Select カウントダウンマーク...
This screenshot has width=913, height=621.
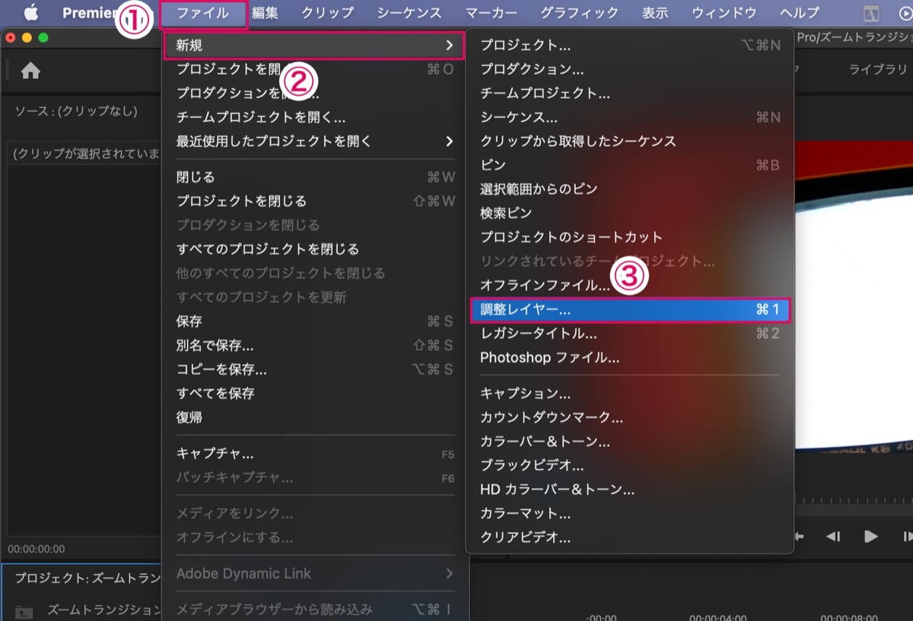pyautogui.click(x=630, y=417)
